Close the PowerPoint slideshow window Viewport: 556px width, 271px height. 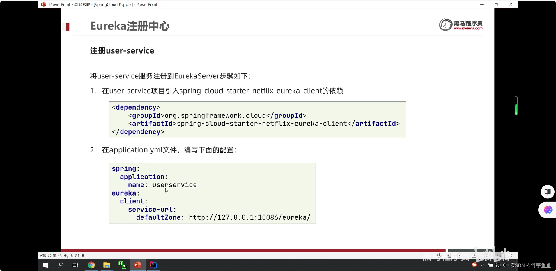click(x=511, y=4)
